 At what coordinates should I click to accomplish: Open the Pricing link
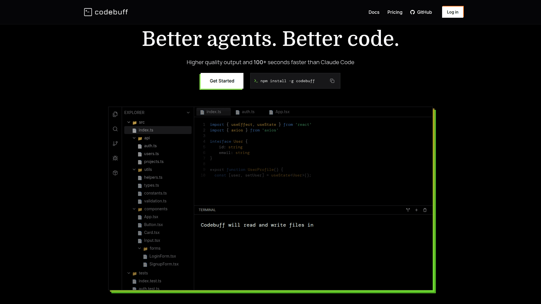coord(395,12)
